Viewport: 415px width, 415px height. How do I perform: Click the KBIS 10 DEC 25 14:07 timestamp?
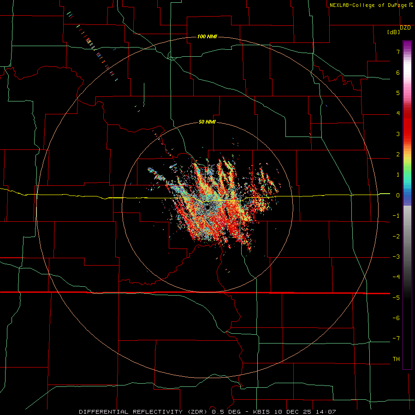point(295,412)
